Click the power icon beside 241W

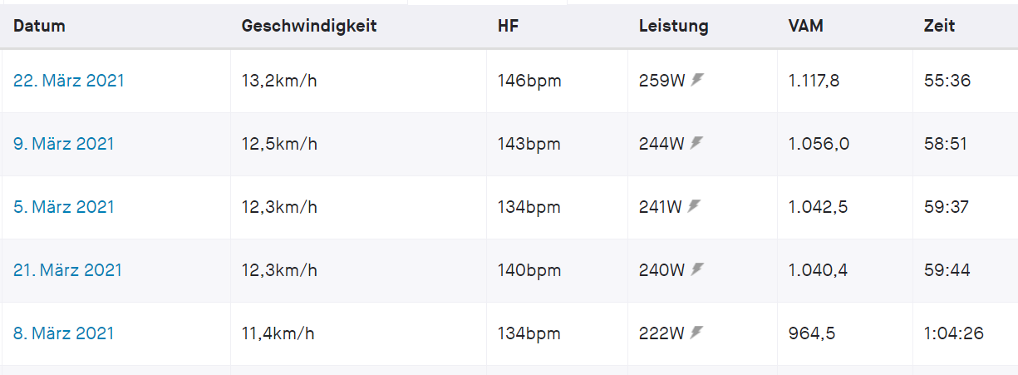(x=694, y=206)
